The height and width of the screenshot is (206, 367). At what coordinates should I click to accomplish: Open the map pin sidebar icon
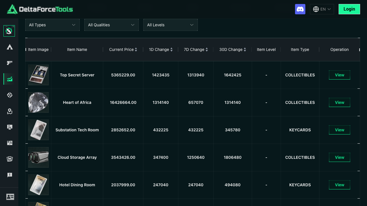10,111
